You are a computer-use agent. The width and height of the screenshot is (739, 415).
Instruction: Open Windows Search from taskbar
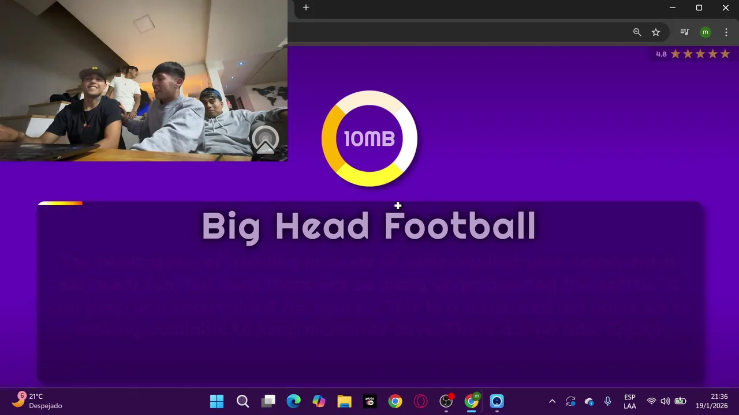pos(242,401)
